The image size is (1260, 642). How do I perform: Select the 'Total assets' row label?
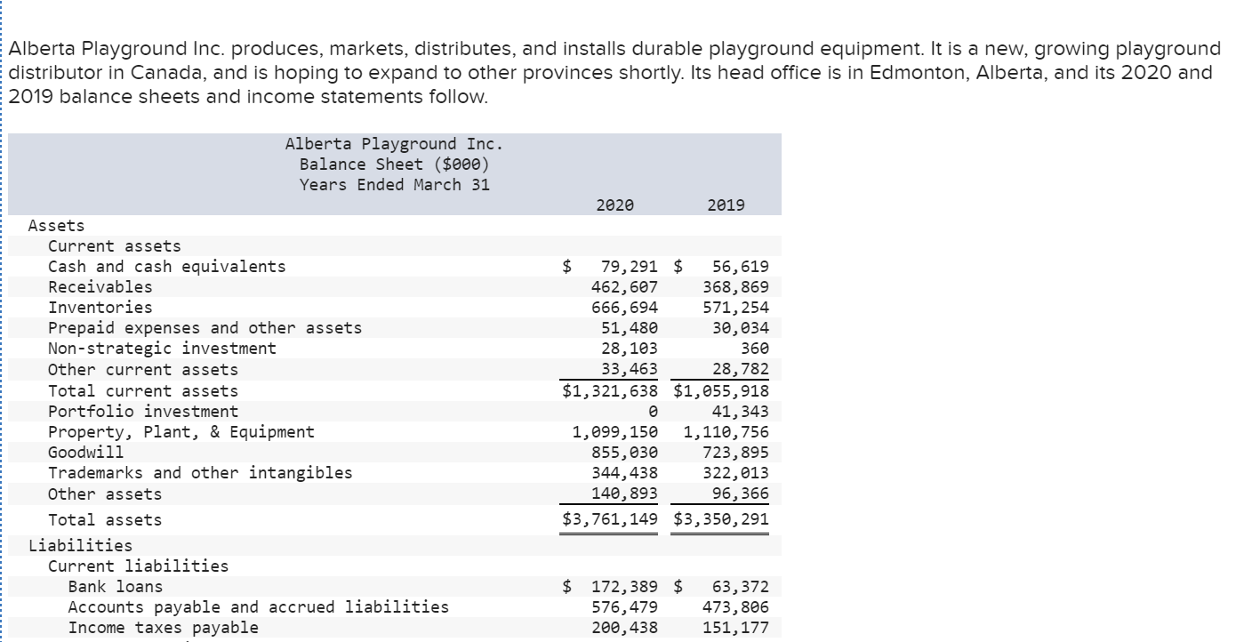click(x=105, y=520)
